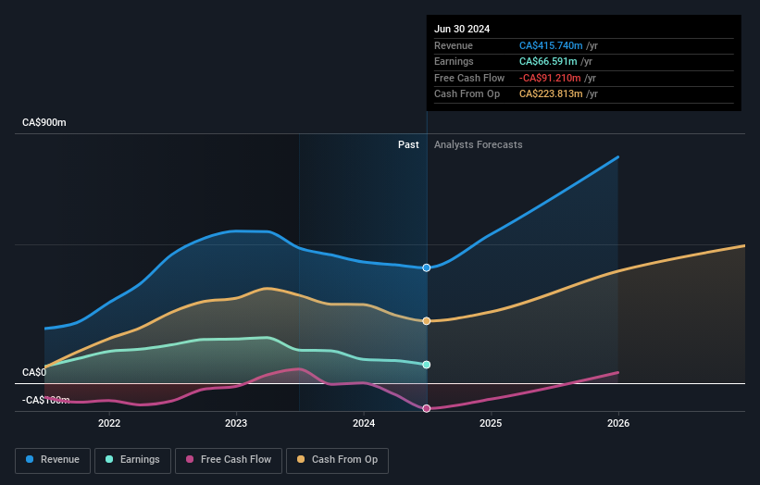This screenshot has height=485, width=760.
Task: Click the Cash From Op row label in tooltip
Action: pos(467,94)
